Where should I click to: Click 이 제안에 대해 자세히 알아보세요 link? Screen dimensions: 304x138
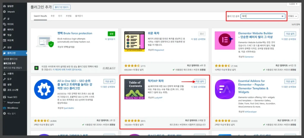(67, 69)
